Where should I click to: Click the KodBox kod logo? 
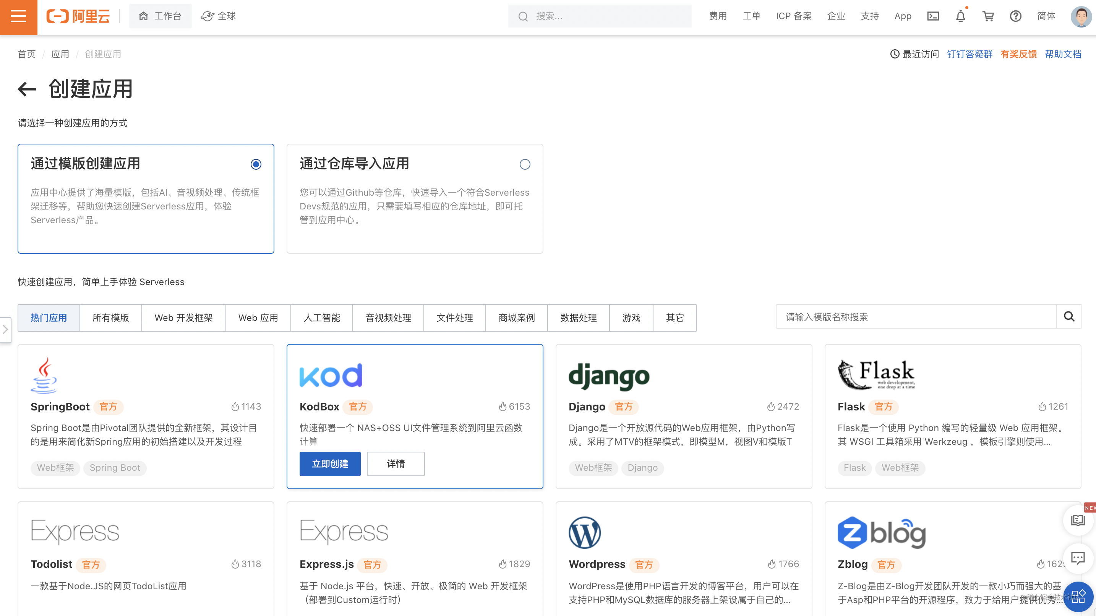click(x=331, y=375)
